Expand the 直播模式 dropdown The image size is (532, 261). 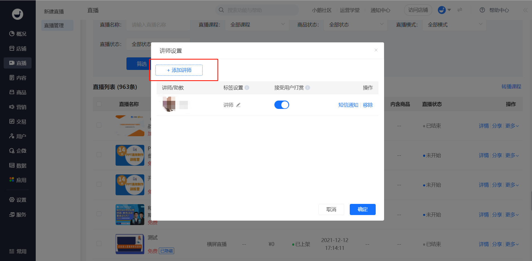454,25
